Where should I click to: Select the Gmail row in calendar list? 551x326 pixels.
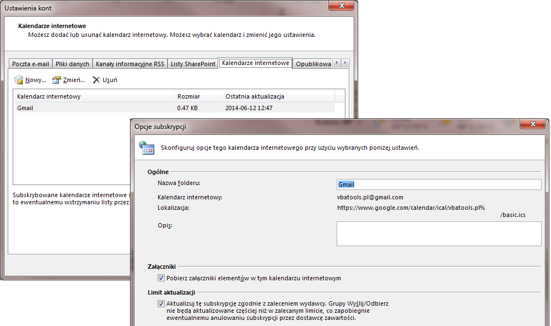coord(174,108)
